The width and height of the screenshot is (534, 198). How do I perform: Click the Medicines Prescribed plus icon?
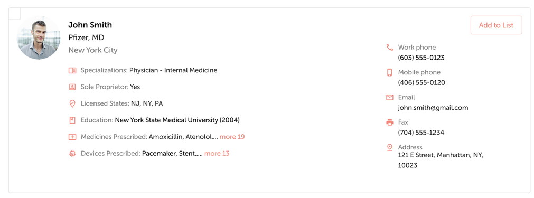point(72,137)
